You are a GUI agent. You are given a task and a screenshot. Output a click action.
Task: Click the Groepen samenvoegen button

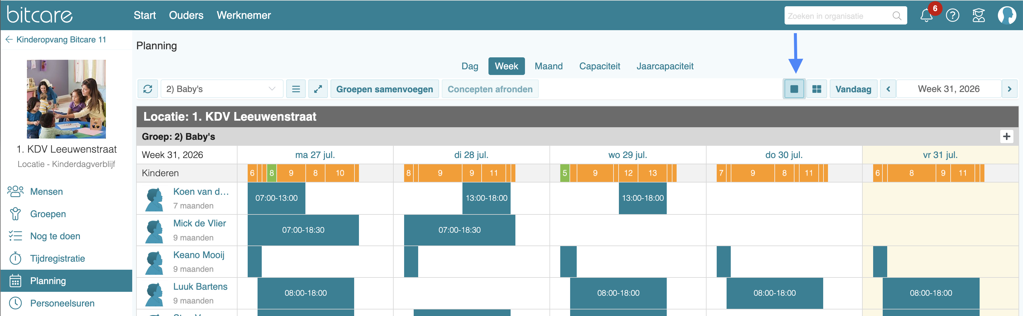[x=384, y=89]
